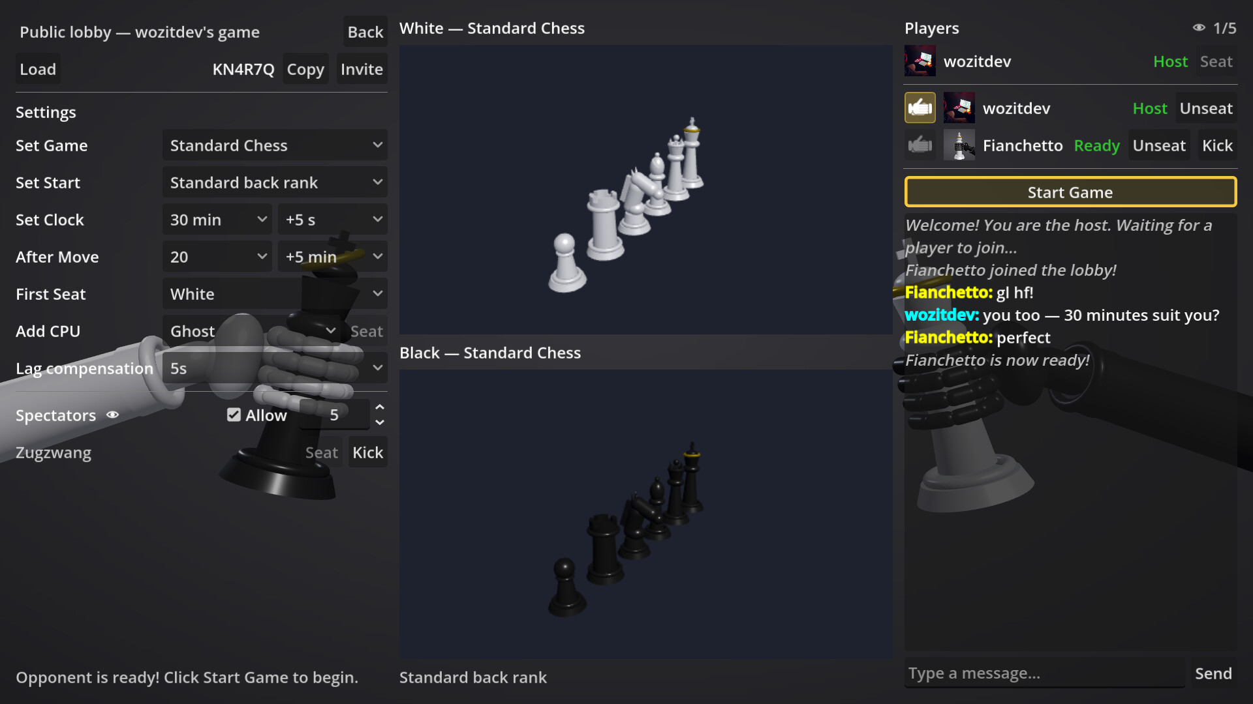
Task: Click Start Game button
Action: click(1070, 192)
